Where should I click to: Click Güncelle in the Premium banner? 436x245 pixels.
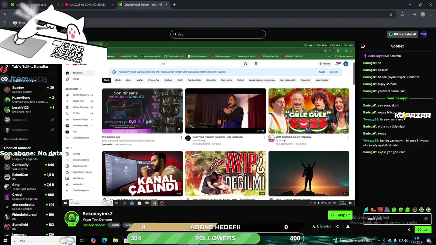click(x=333, y=72)
